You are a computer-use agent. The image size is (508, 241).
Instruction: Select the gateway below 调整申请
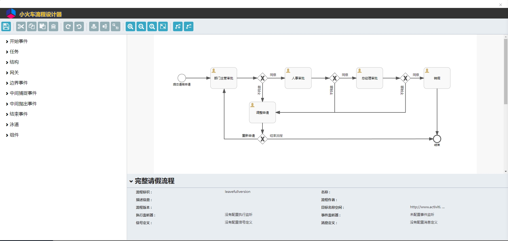(x=262, y=139)
